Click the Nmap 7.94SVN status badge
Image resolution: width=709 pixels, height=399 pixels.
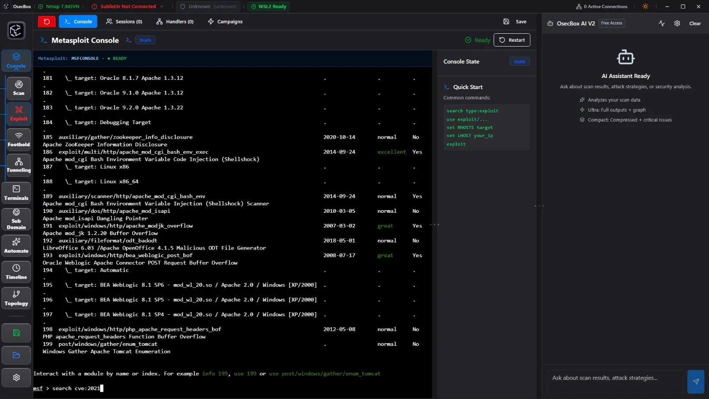click(x=58, y=6)
